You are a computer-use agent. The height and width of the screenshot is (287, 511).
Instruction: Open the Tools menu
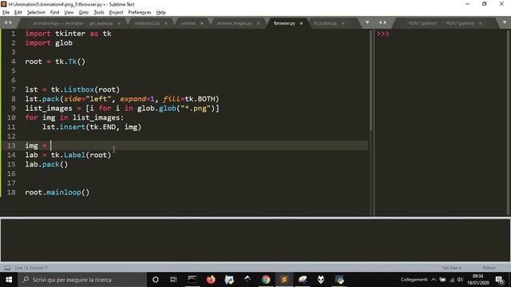coord(99,13)
